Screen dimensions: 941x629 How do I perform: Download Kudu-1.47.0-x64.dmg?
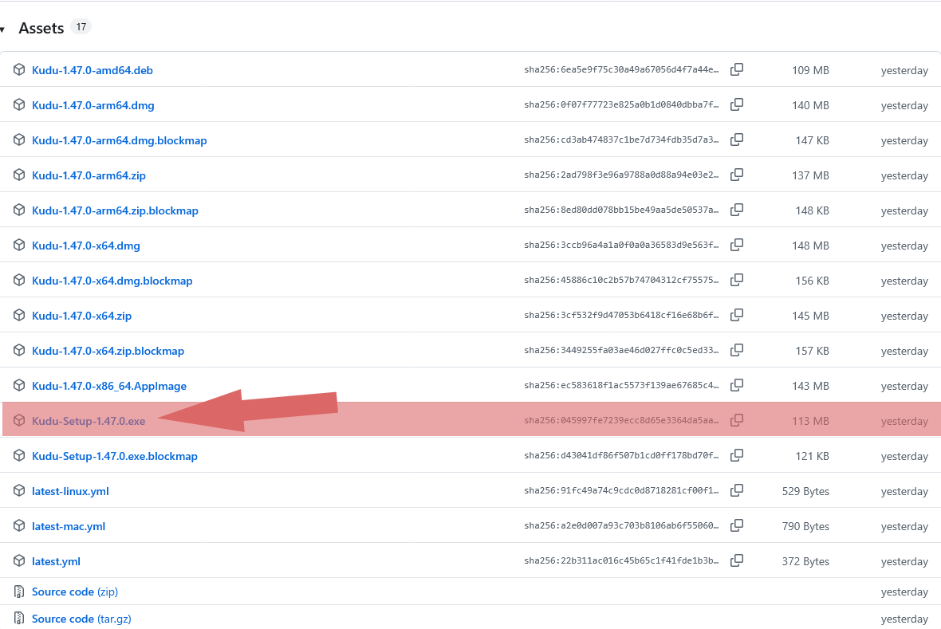(x=86, y=246)
